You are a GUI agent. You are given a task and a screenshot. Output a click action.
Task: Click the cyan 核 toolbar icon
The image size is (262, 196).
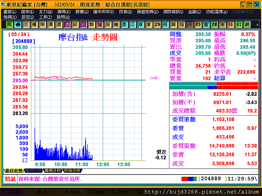pyautogui.click(x=165, y=24)
